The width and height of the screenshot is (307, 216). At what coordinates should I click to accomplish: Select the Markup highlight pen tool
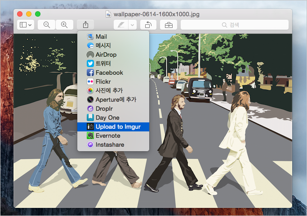(121, 25)
